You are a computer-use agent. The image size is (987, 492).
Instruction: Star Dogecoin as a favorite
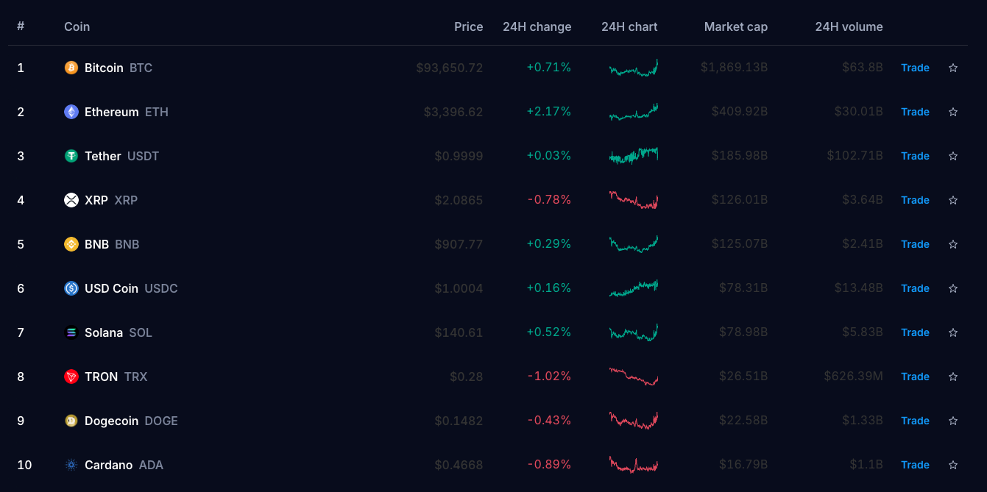click(953, 421)
